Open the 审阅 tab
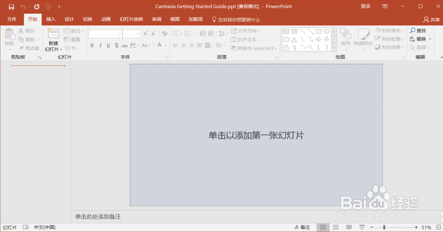The height and width of the screenshot is (232, 443). point(156,19)
